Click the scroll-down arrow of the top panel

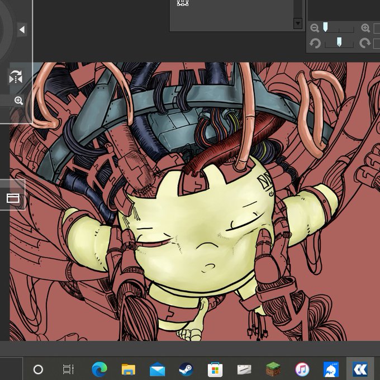tap(298, 23)
